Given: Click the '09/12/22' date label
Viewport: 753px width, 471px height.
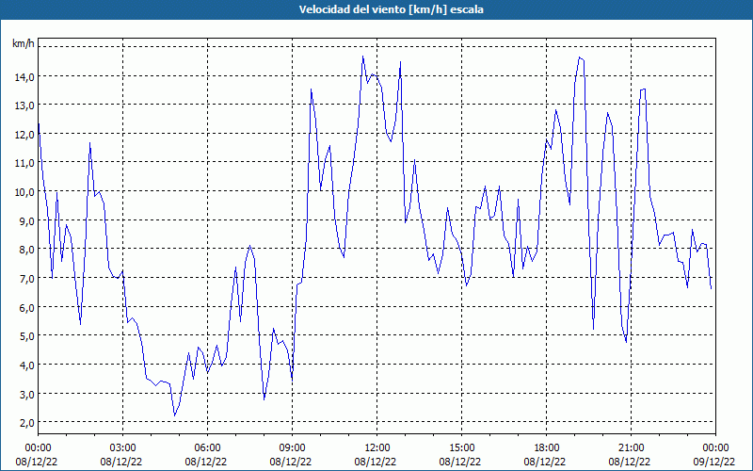Looking at the screenshot, I should [x=714, y=462].
